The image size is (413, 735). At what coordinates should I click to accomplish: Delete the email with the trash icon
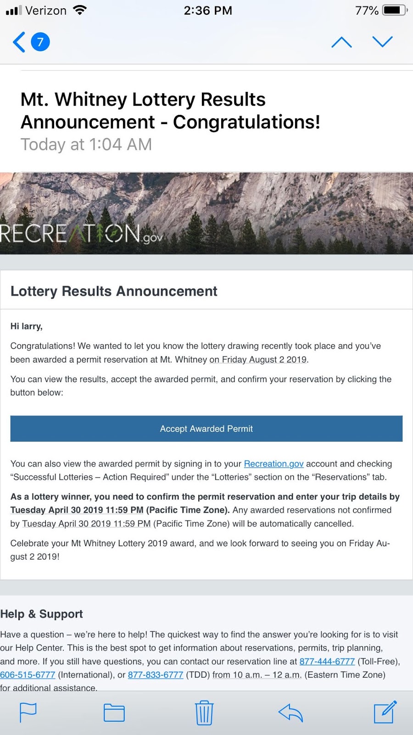204,712
